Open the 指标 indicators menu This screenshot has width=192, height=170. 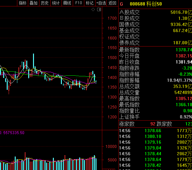[x=23, y=3]
